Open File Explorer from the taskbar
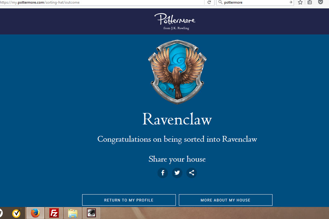Screen dimensions: 329x219 pos(73,213)
